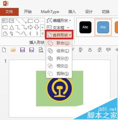Choose 相交(I) from merge shapes menu
Image resolution: width=118 pixels, height=120 pixels.
(59, 66)
